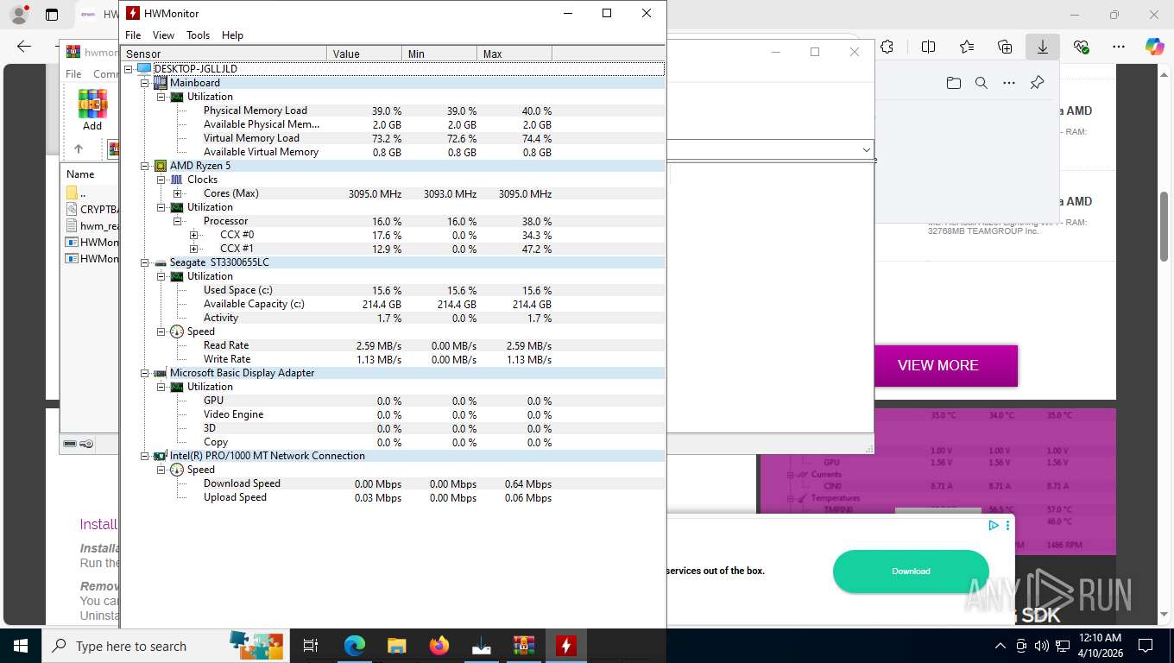The width and height of the screenshot is (1174, 663).
Task: Open Edge Favorites star icon
Action: tap(967, 47)
